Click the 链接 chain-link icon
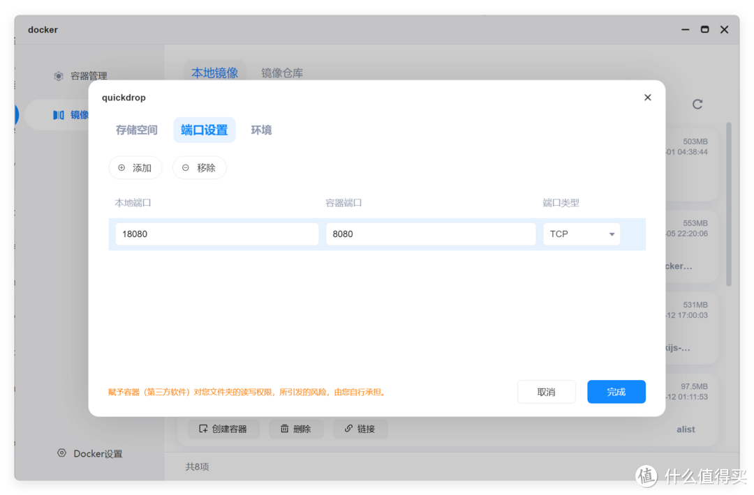Image resolution: width=754 pixels, height=495 pixels. tap(348, 428)
